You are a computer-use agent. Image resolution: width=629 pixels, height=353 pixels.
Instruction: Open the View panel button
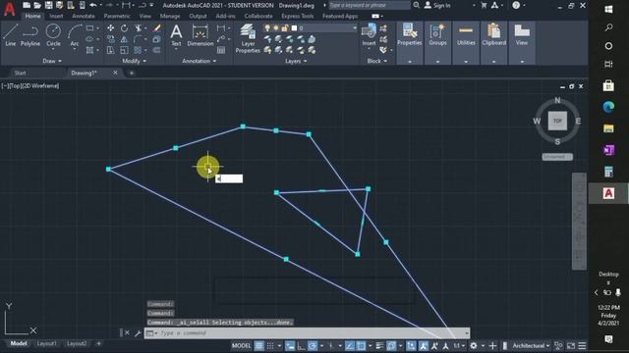(x=522, y=43)
